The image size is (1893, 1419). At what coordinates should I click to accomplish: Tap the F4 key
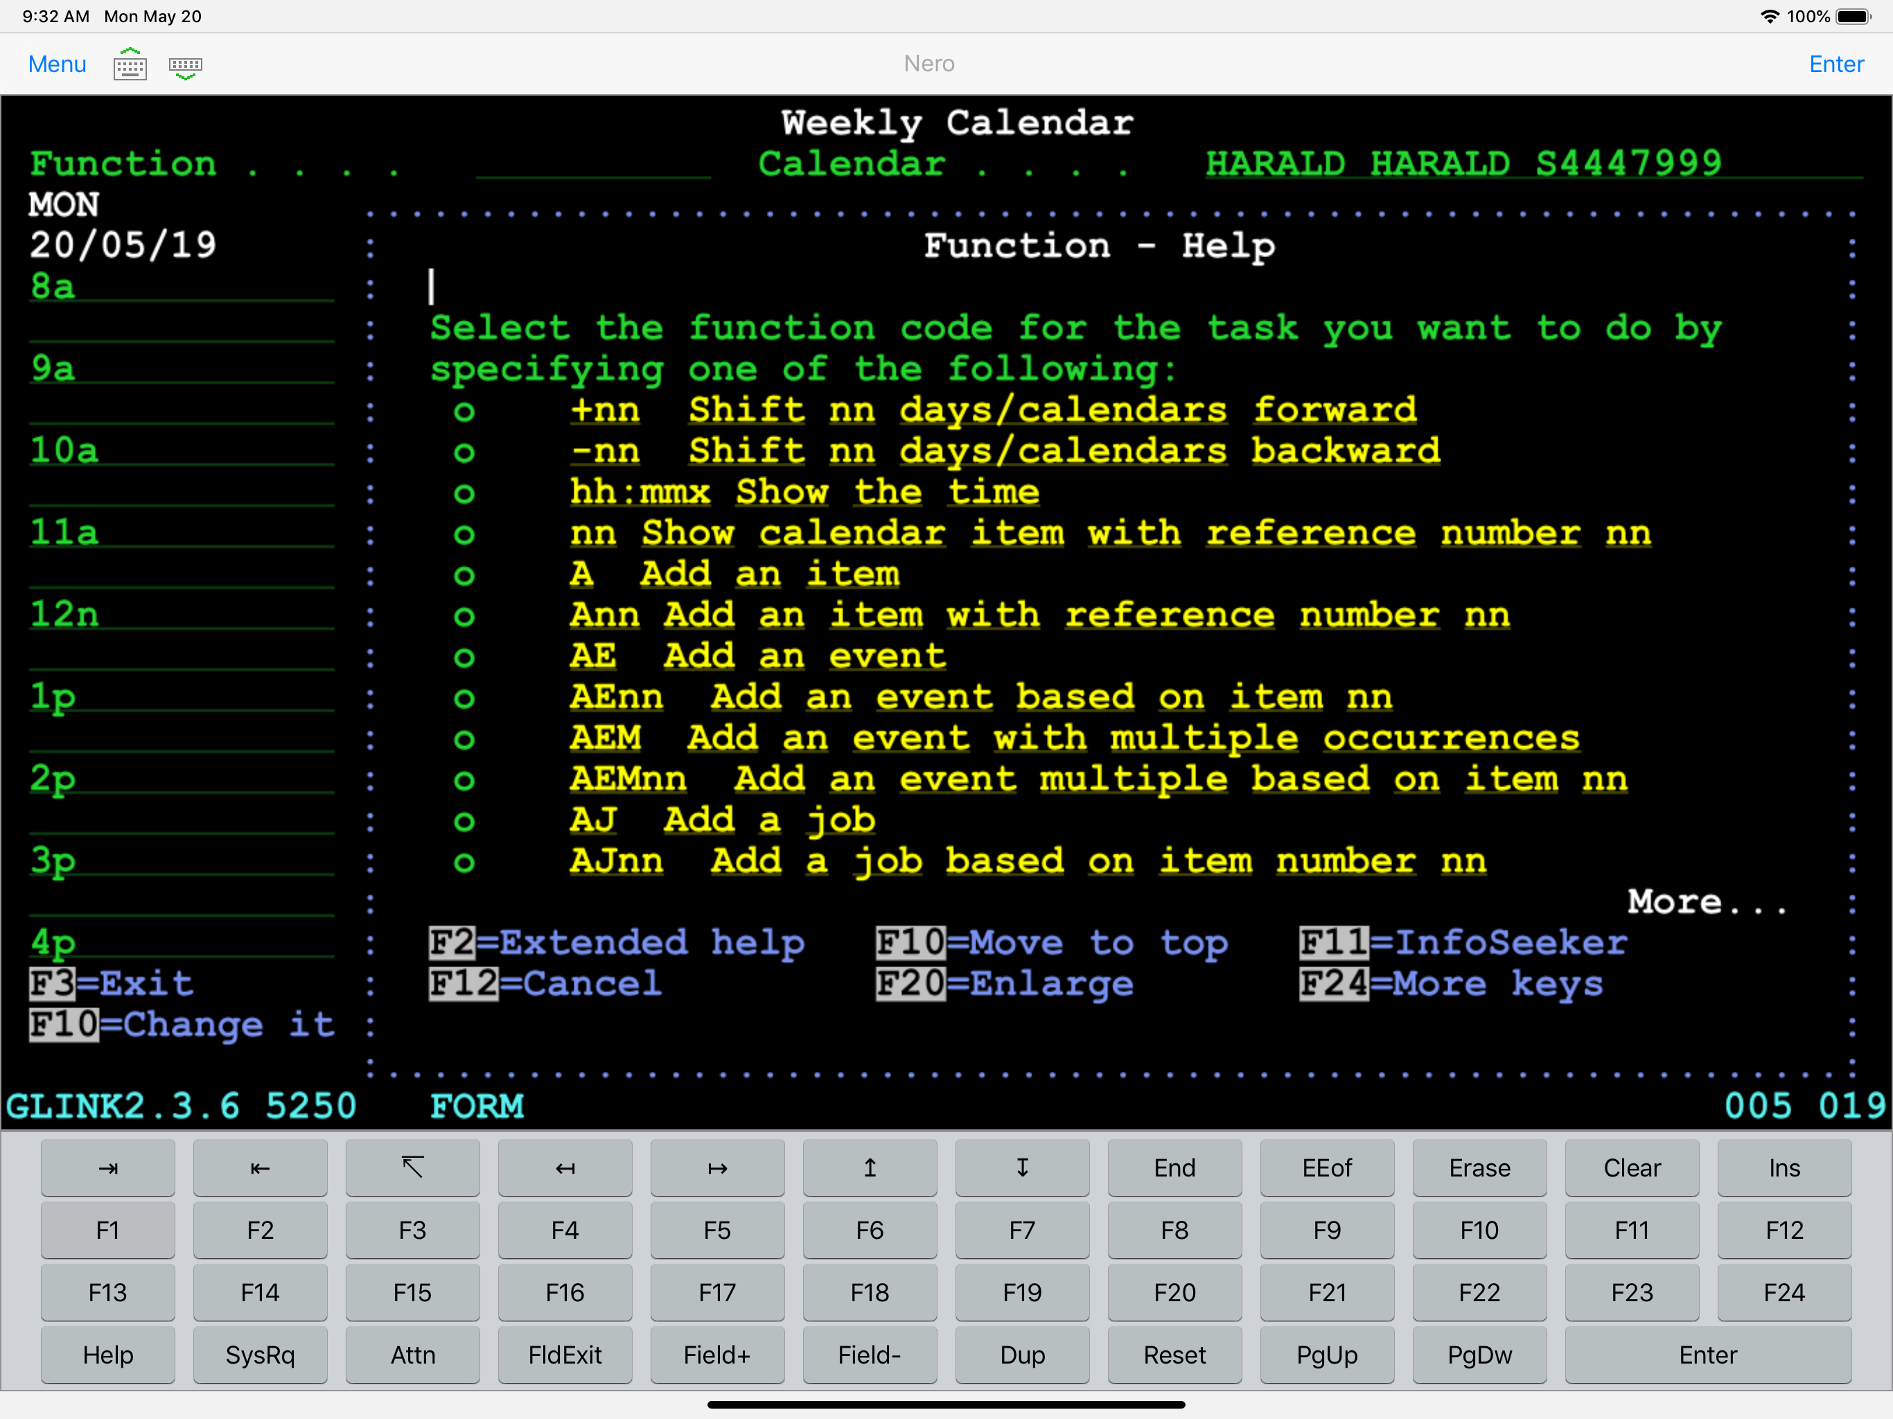click(565, 1230)
